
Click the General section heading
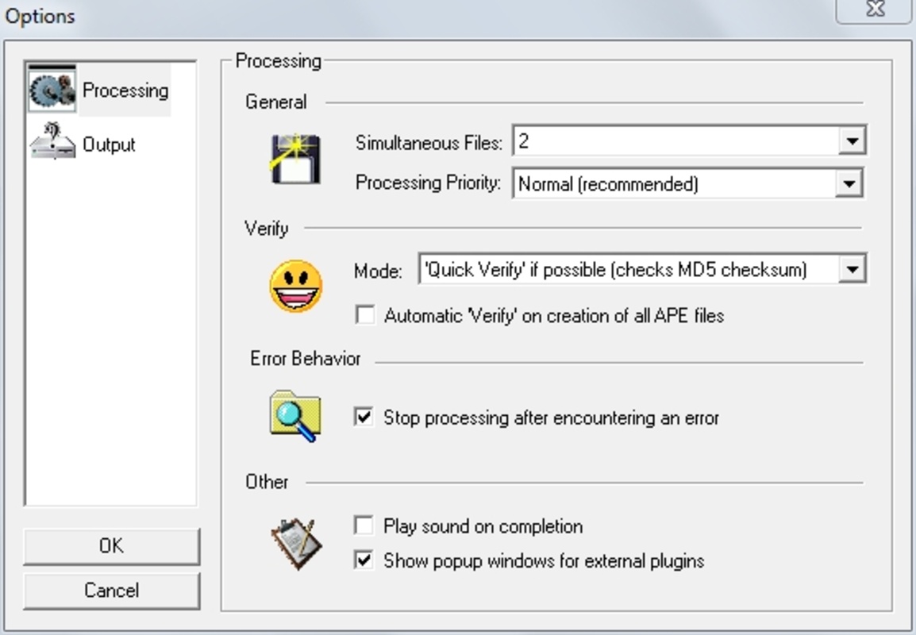pyautogui.click(x=275, y=102)
